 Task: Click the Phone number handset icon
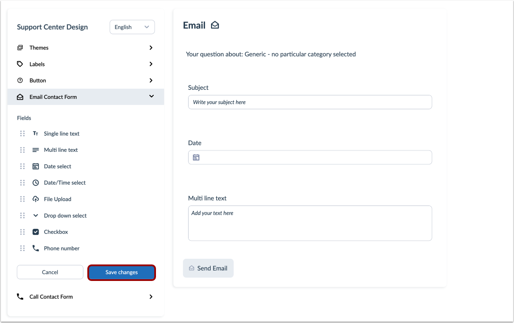(35, 248)
